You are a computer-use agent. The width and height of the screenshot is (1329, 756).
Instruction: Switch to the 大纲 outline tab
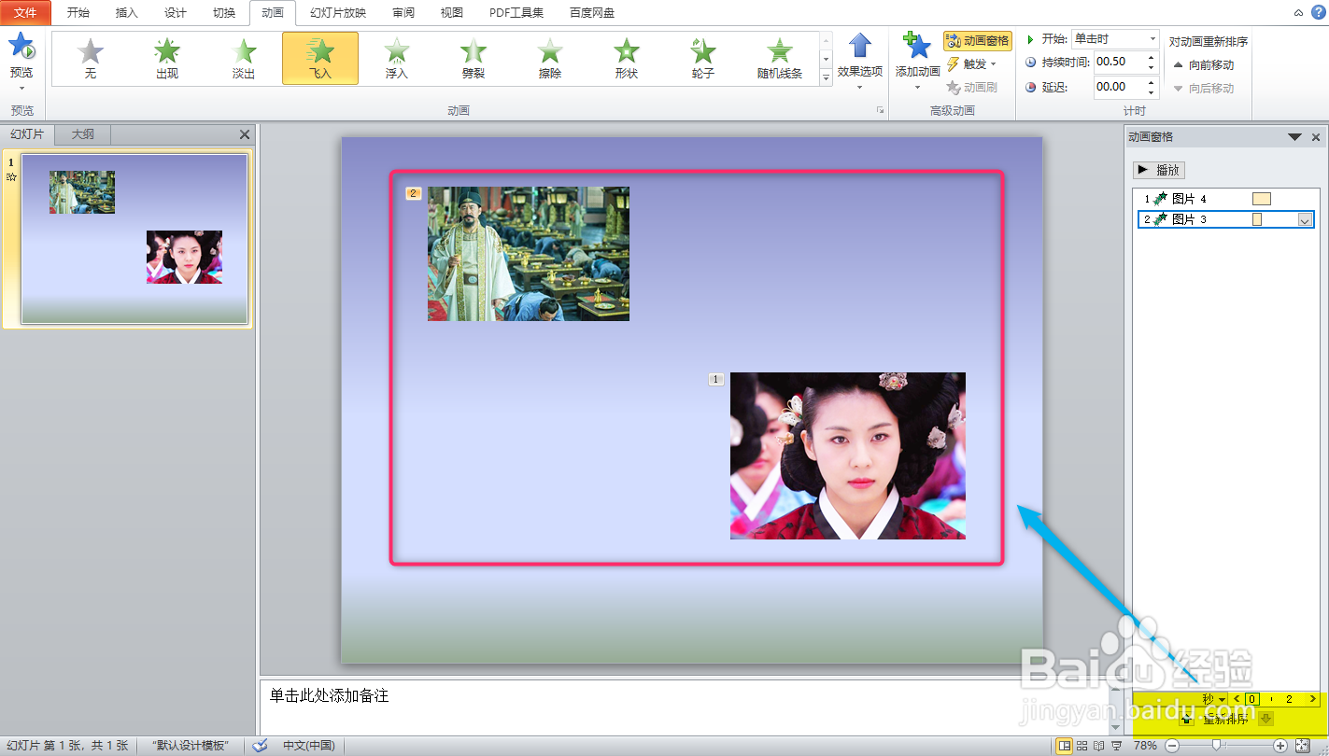coord(82,133)
